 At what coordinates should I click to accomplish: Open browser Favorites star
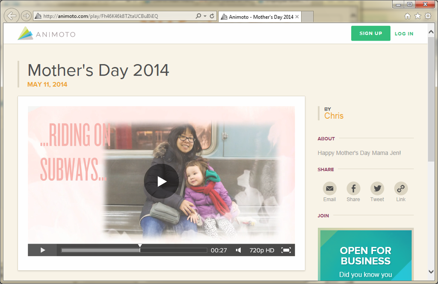pyautogui.click(x=417, y=16)
